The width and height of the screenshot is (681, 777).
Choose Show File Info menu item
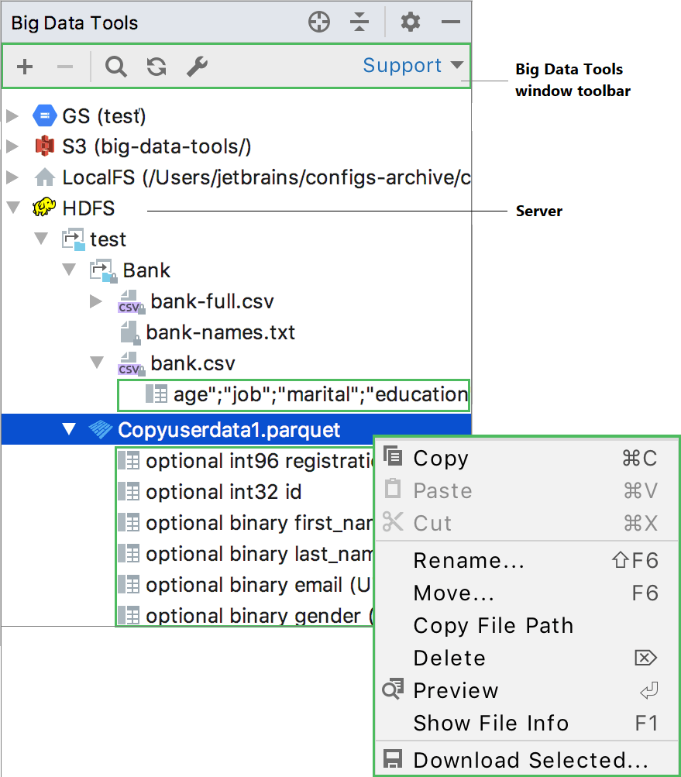coord(527,723)
